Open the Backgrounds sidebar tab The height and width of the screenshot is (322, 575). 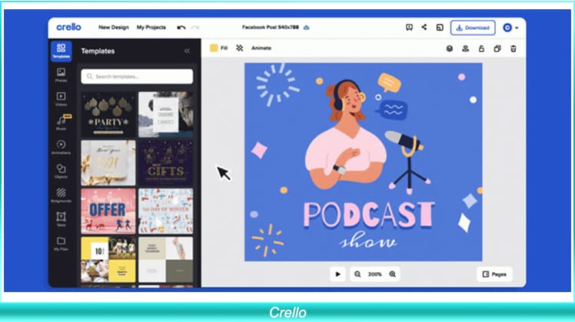61,195
